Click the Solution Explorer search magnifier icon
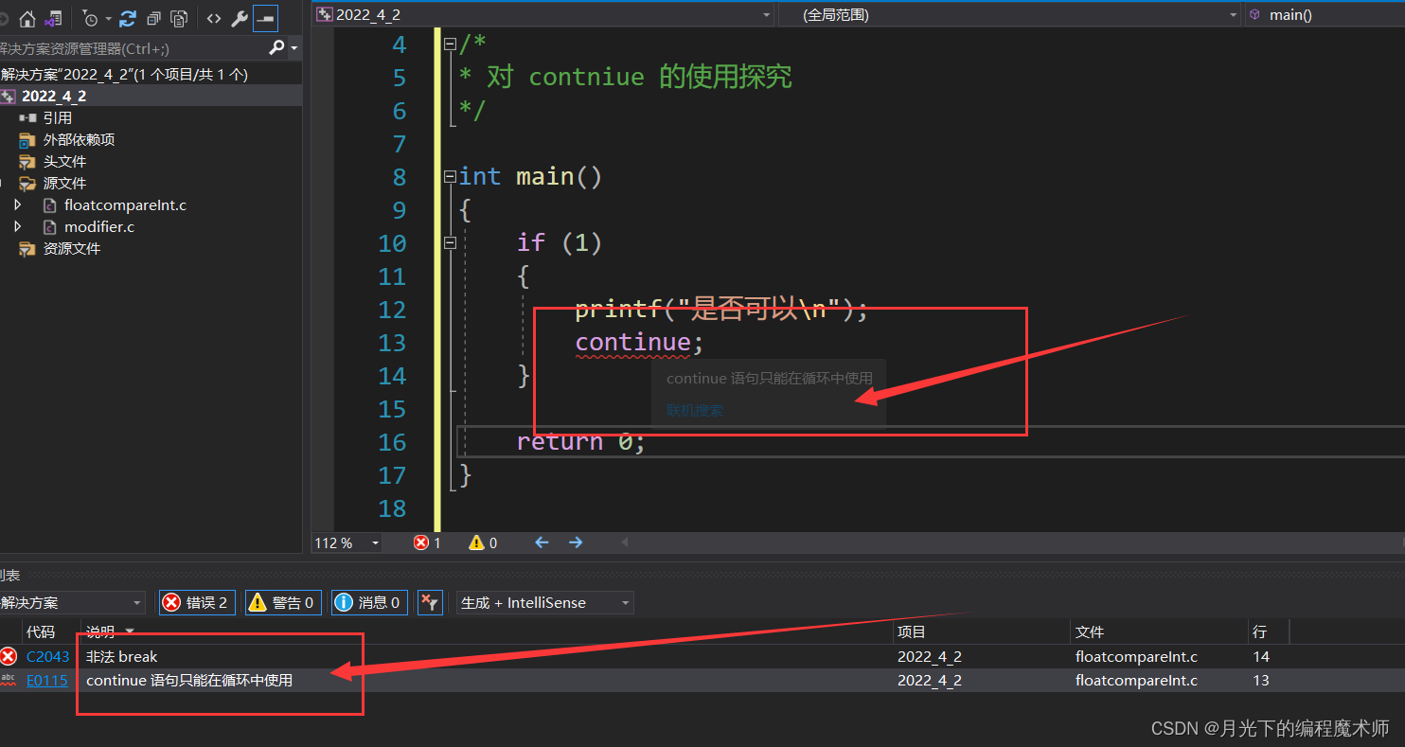 (276, 47)
